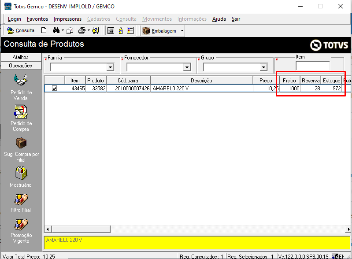Sort by the Descrição column header
Image resolution: width=352 pixels, height=259 pixels.
[x=202, y=80]
